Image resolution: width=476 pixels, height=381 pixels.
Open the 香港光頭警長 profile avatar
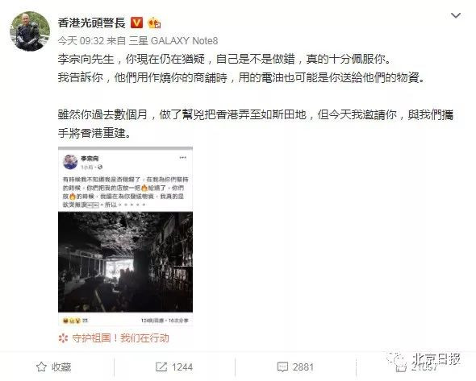pyautogui.click(x=30, y=31)
